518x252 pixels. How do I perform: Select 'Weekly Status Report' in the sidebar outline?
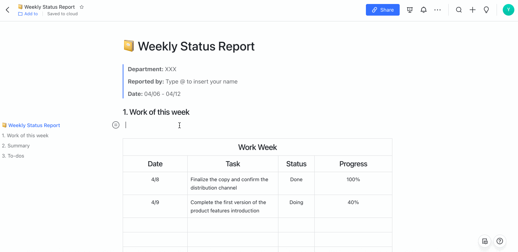(34, 125)
